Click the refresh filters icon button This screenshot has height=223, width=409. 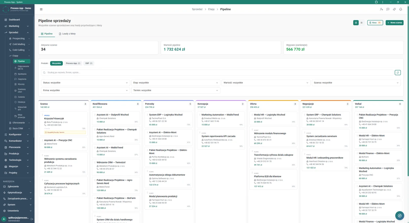pos(398,72)
